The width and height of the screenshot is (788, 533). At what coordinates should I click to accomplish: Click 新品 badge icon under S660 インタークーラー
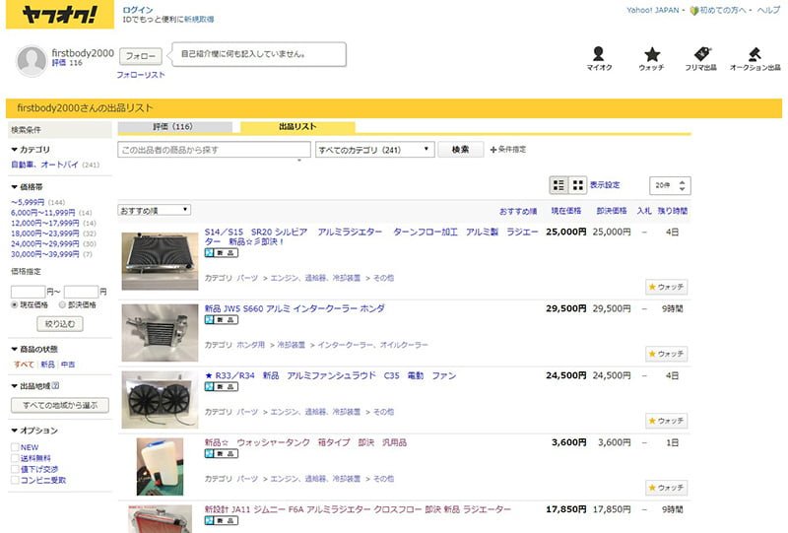pos(221,320)
